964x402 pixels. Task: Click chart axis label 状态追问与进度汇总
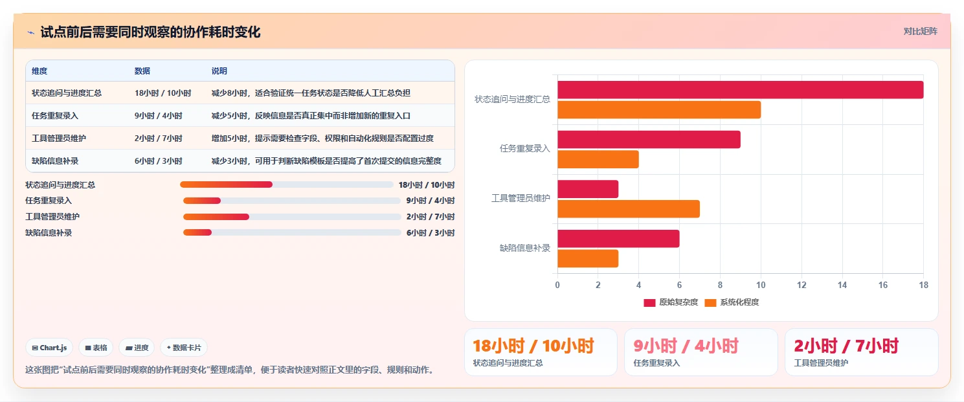coord(512,99)
